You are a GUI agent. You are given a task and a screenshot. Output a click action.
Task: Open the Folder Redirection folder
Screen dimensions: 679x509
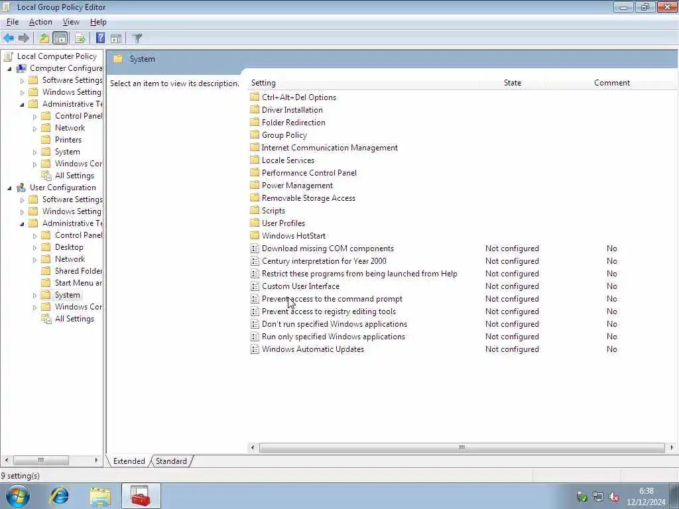(x=294, y=123)
